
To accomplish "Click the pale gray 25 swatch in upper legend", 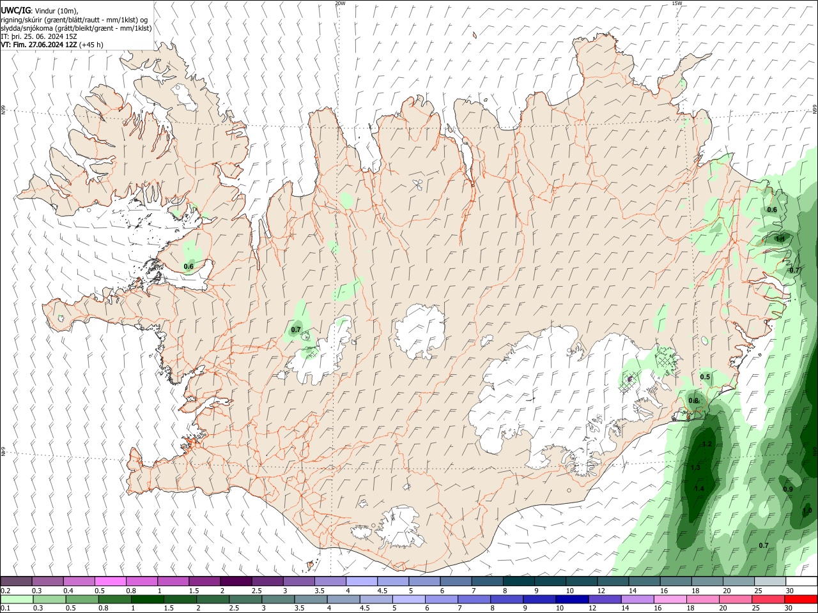I will (x=770, y=581).
